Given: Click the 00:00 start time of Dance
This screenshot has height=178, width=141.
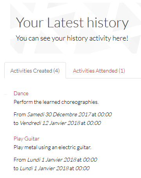Looking at the screenshot, I should click(x=105, y=114).
